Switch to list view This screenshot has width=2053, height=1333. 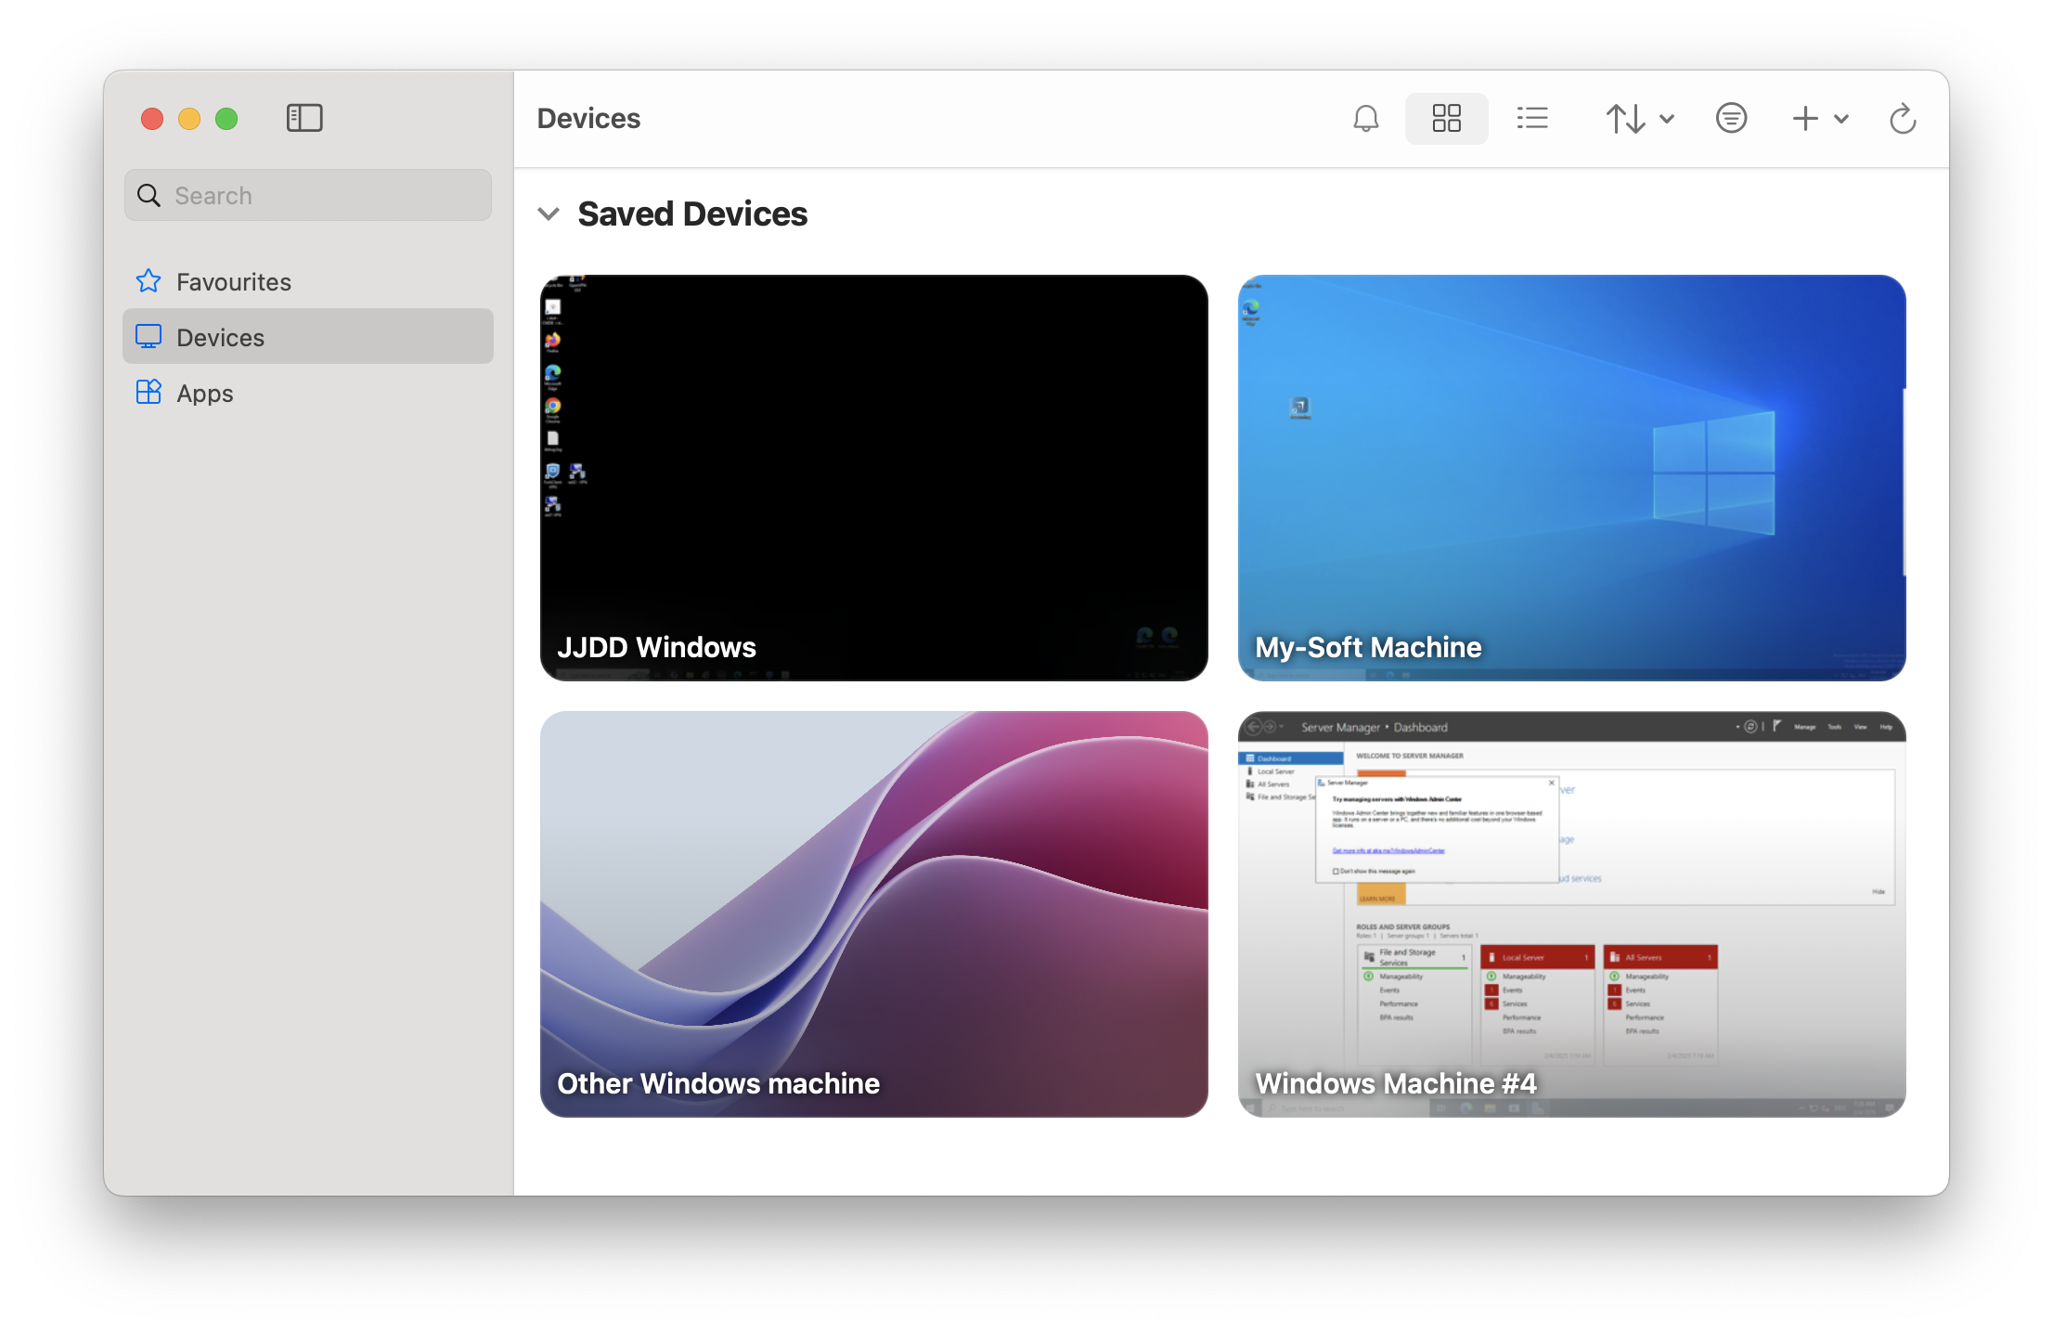(x=1532, y=119)
